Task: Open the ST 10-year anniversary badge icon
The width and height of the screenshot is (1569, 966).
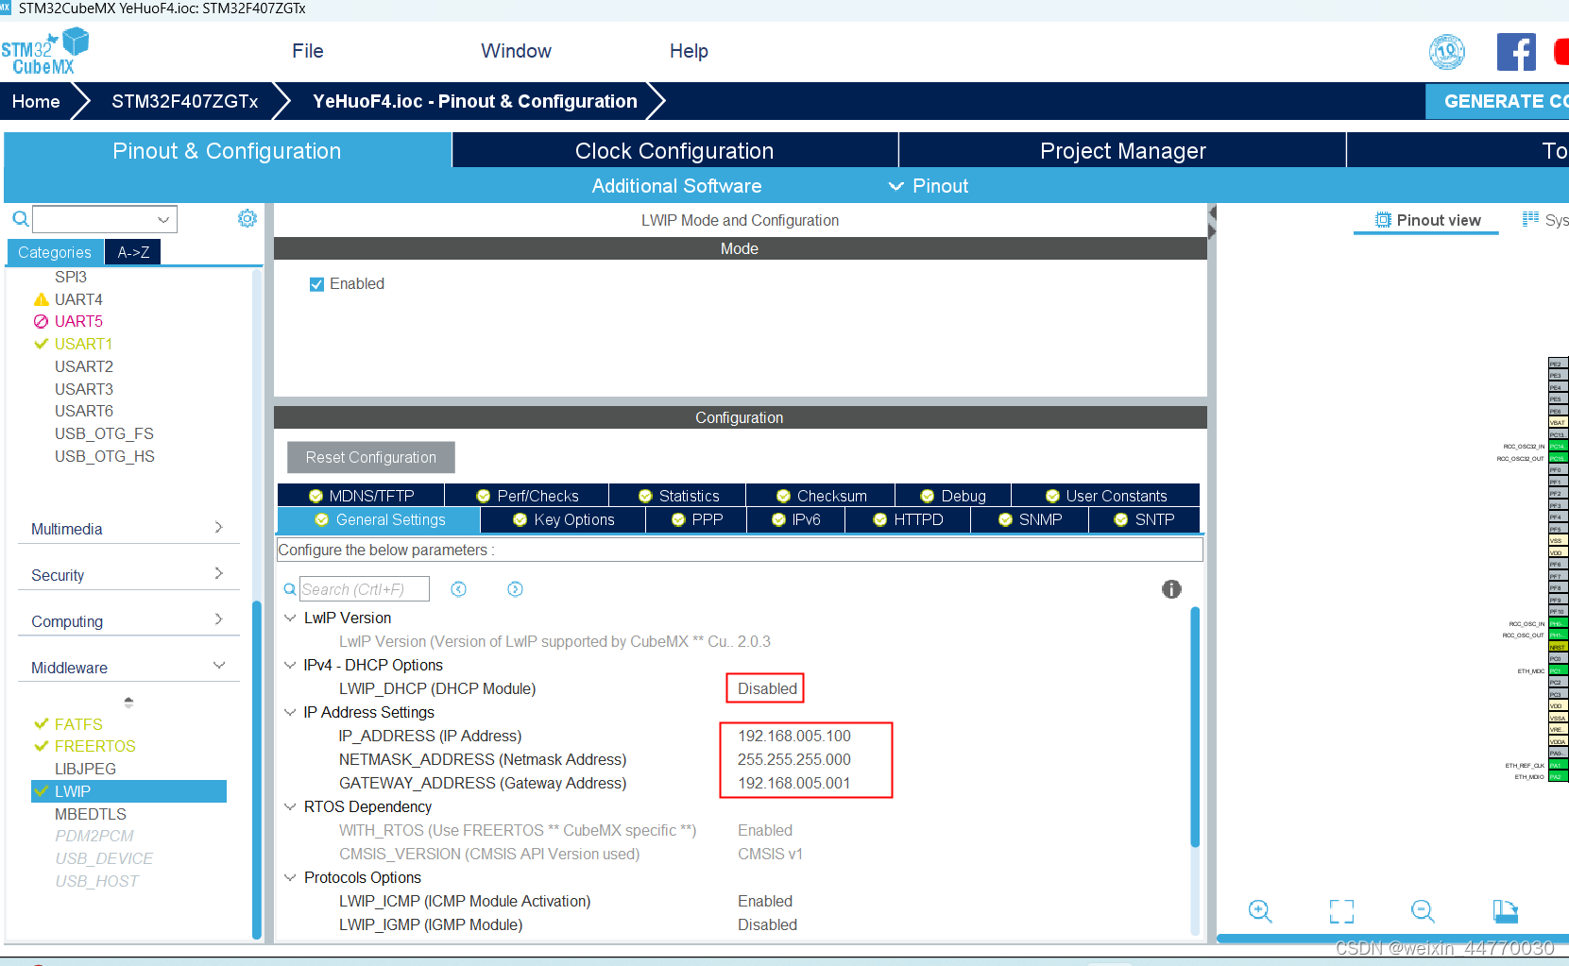Action: click(1446, 52)
